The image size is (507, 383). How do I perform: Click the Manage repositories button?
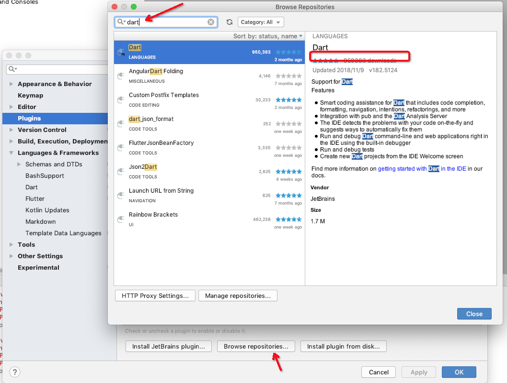[238, 295]
